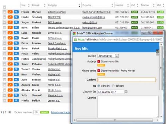Click the popup's vertical scrollbar thumb
Screen dimensions: 166x124
(161, 68)
